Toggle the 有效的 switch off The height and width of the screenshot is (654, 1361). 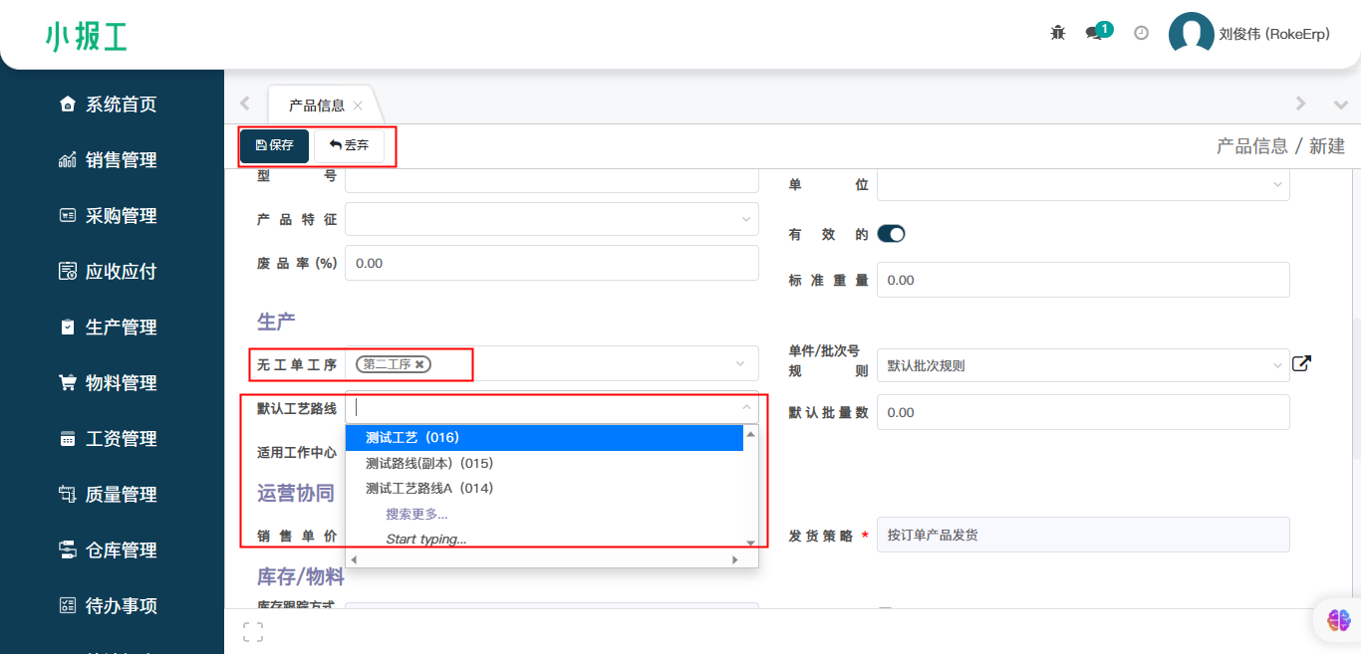click(891, 234)
